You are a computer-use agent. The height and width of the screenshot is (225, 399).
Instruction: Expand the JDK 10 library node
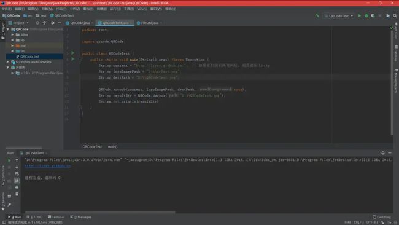pos(12,73)
